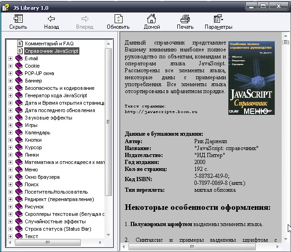Select the Баннер tree item
291x252 pixels.
33,81
